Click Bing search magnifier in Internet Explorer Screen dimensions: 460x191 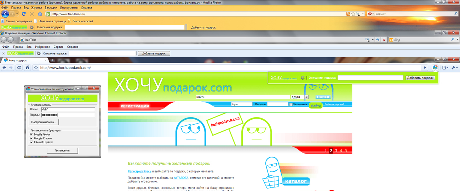point(453,40)
